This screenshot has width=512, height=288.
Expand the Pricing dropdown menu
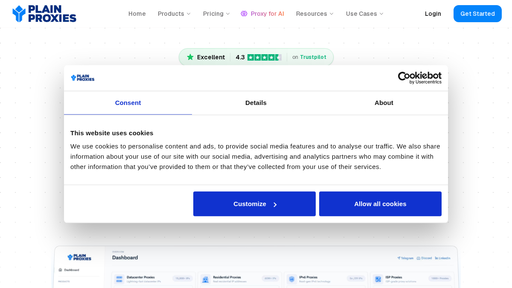217,14
